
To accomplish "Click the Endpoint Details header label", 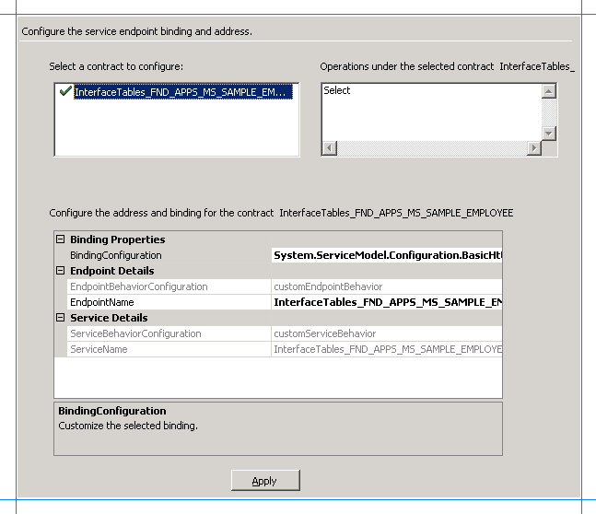I will (112, 271).
